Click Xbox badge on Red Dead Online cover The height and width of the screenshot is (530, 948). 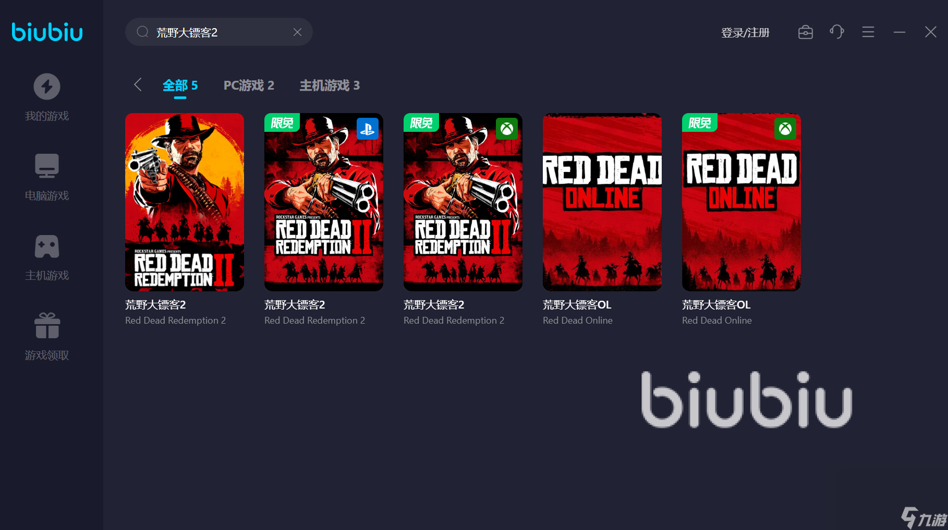(785, 129)
